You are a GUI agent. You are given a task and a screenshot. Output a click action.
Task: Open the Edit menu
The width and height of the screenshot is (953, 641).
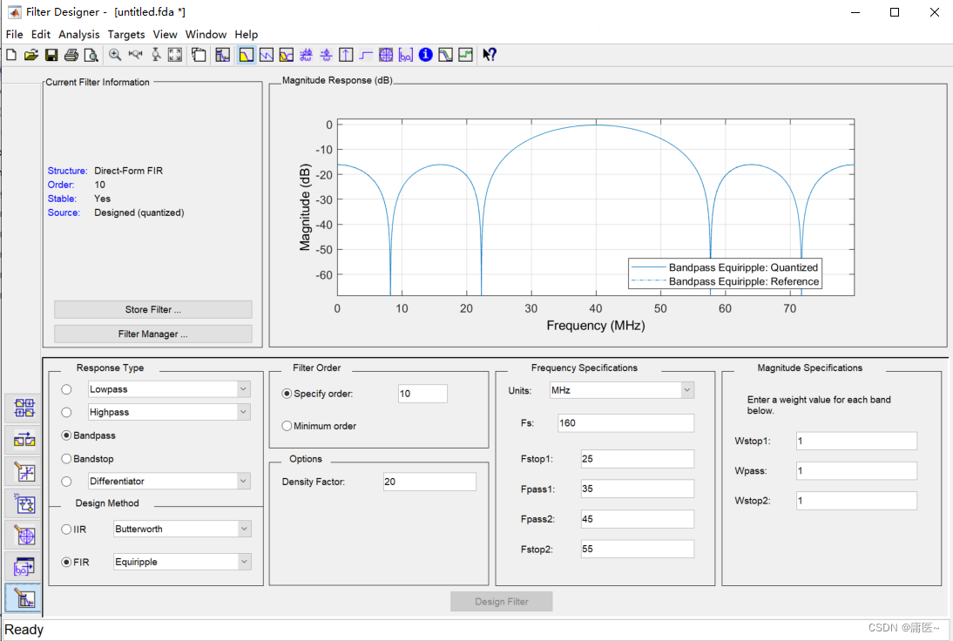pyautogui.click(x=41, y=35)
